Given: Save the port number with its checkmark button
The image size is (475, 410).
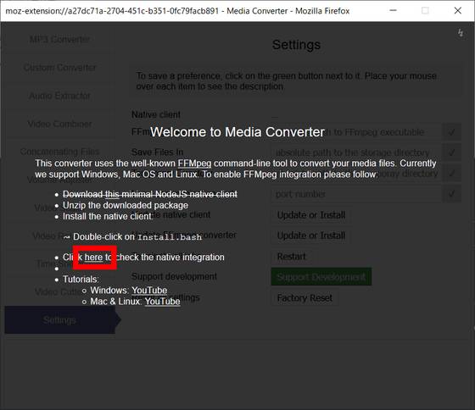Looking at the screenshot, I should click(x=451, y=194).
